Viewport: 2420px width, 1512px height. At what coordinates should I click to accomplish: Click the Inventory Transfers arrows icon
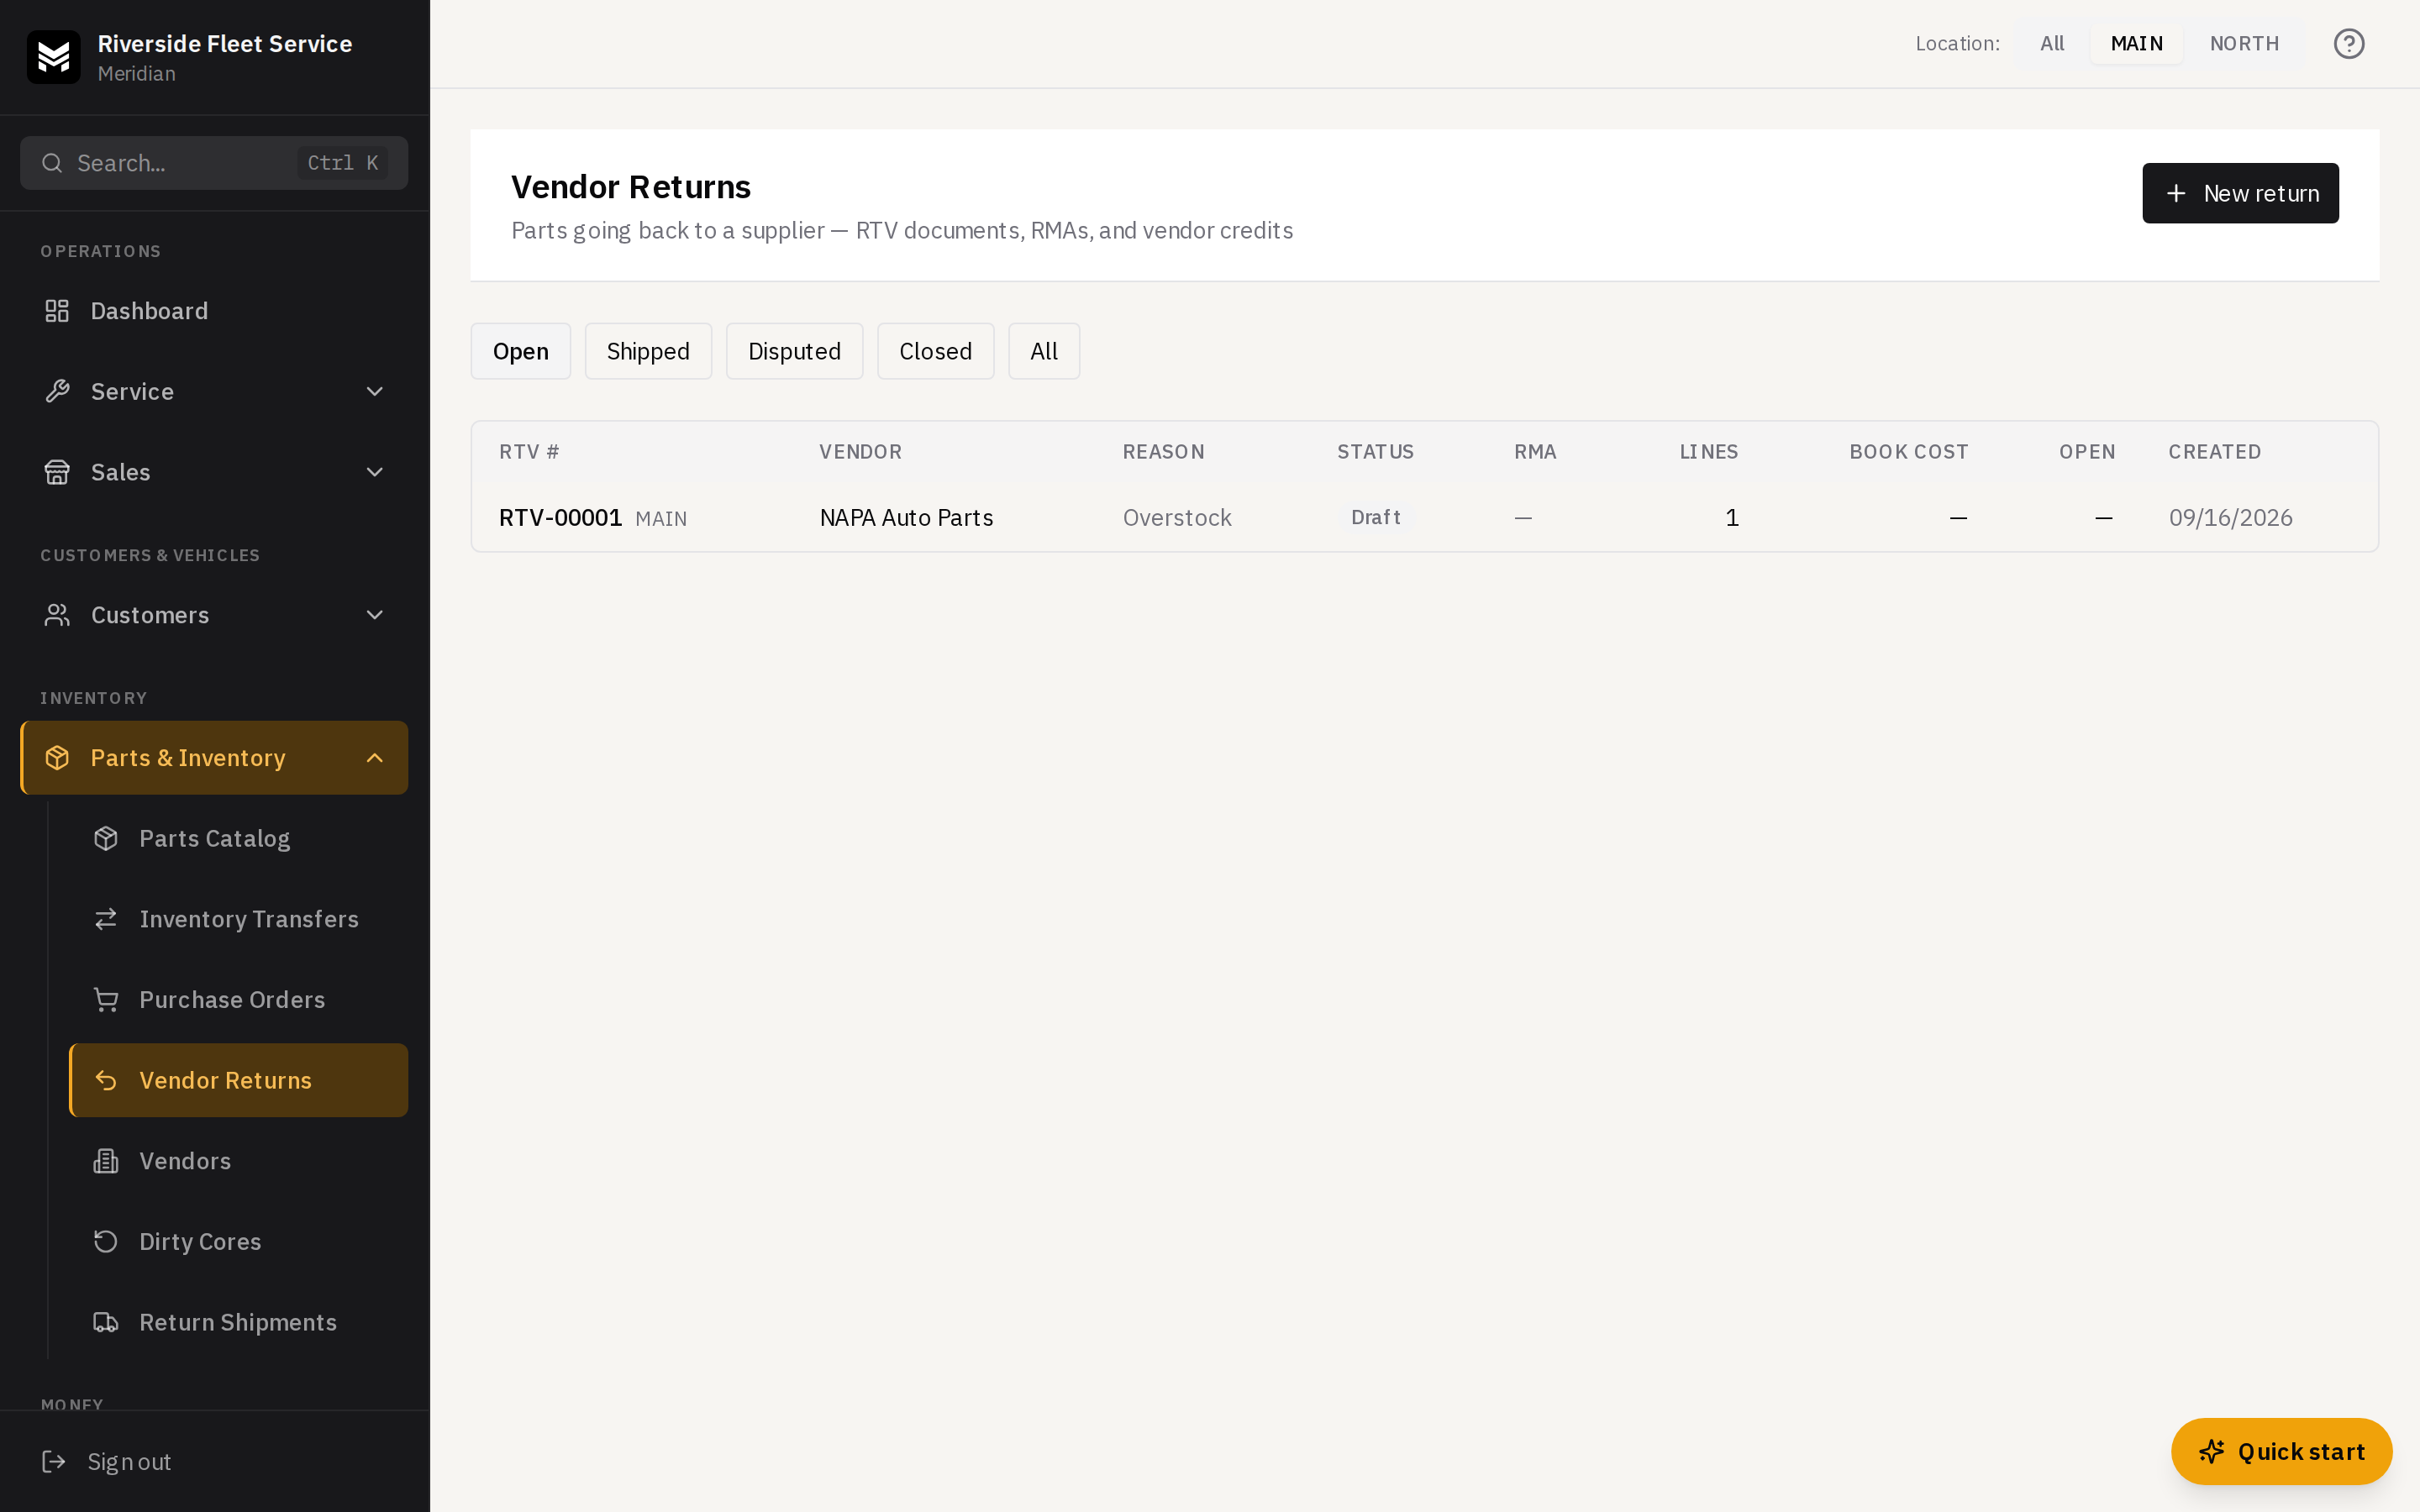(106, 919)
